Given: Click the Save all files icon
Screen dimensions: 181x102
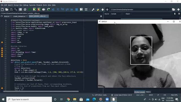Looking at the screenshot, I should pos(16,9).
